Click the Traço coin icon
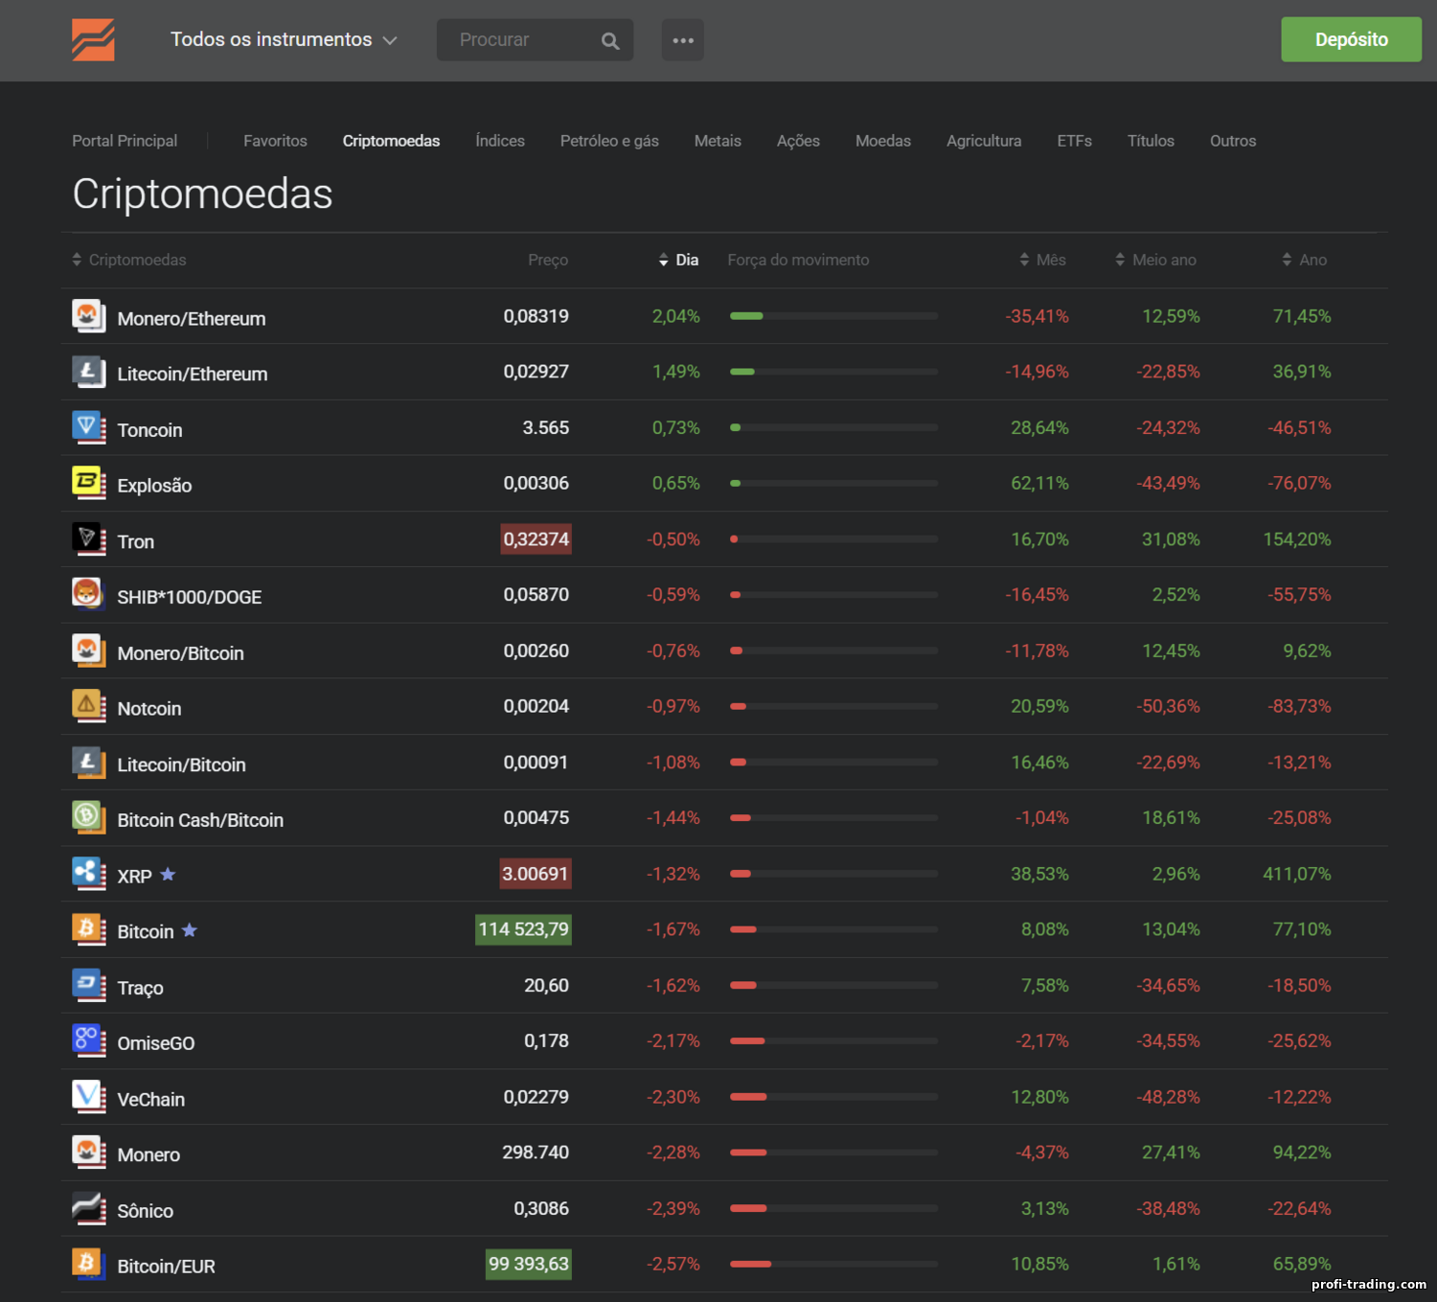1437x1302 pixels. pyautogui.click(x=89, y=985)
